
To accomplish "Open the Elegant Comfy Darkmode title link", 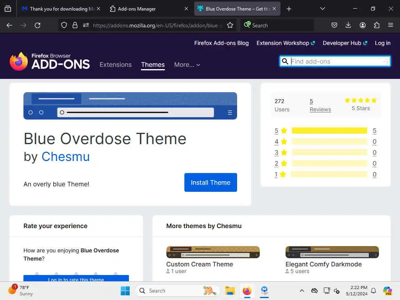I will pyautogui.click(x=323, y=264).
